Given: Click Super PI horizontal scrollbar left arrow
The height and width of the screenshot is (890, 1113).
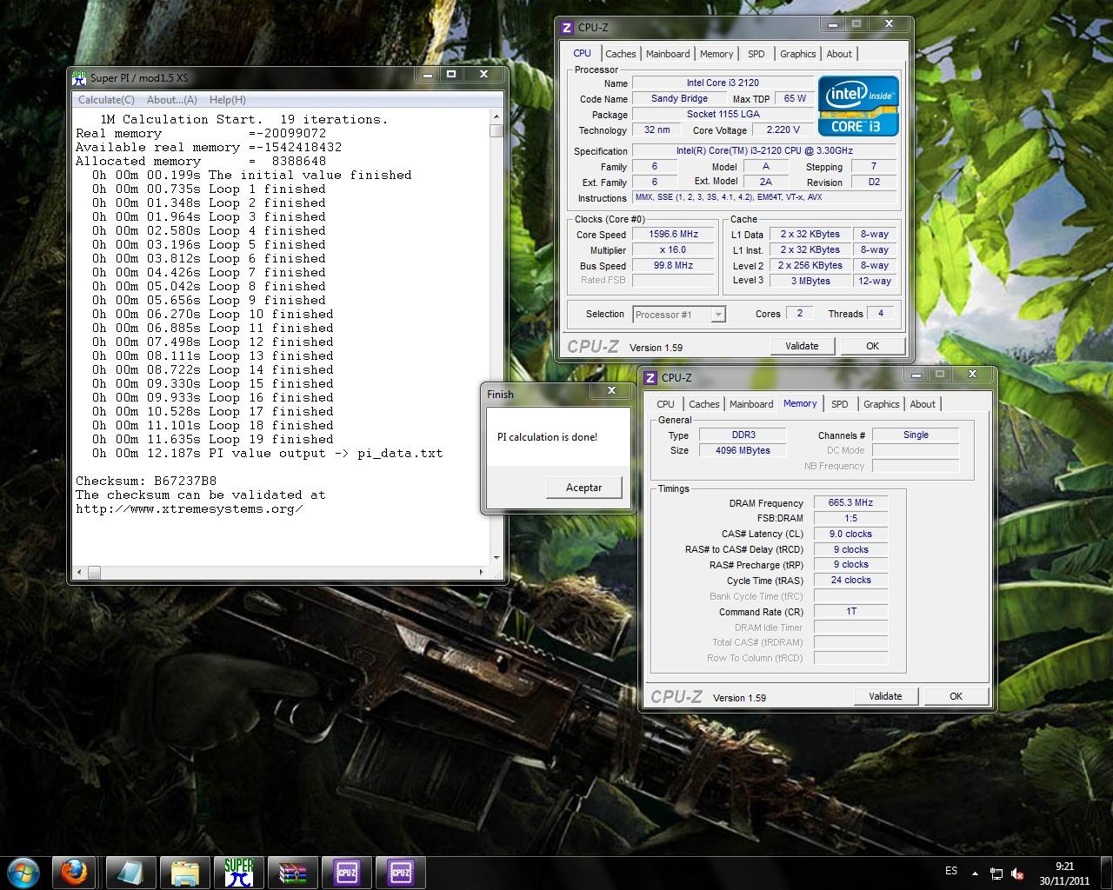Looking at the screenshot, I should (80, 572).
